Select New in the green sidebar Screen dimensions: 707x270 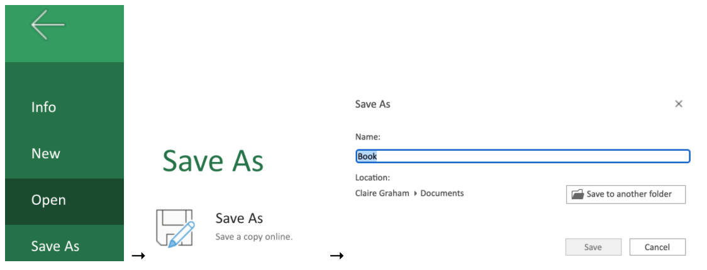(x=45, y=153)
